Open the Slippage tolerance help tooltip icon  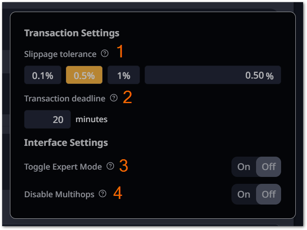pos(104,54)
